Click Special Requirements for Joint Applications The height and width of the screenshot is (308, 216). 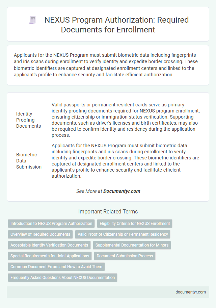50,256
